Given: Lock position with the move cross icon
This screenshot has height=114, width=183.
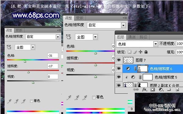Looking at the screenshot, I should pyautogui.click(x=140, y=52).
